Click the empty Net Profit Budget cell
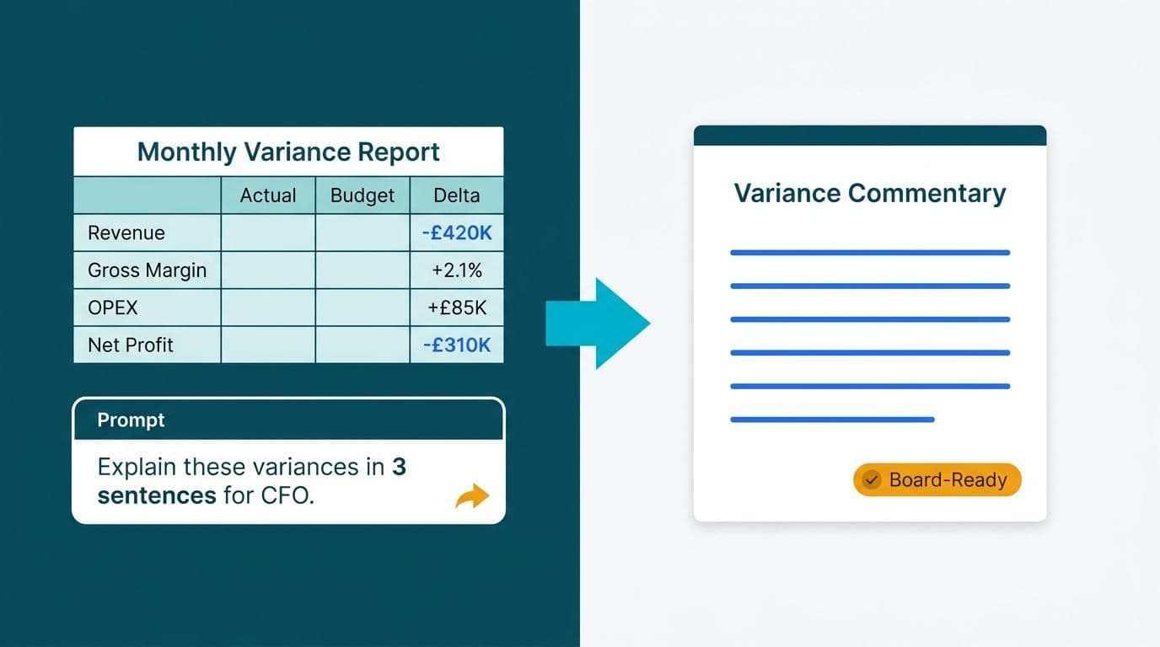1160x647 pixels. coord(362,345)
